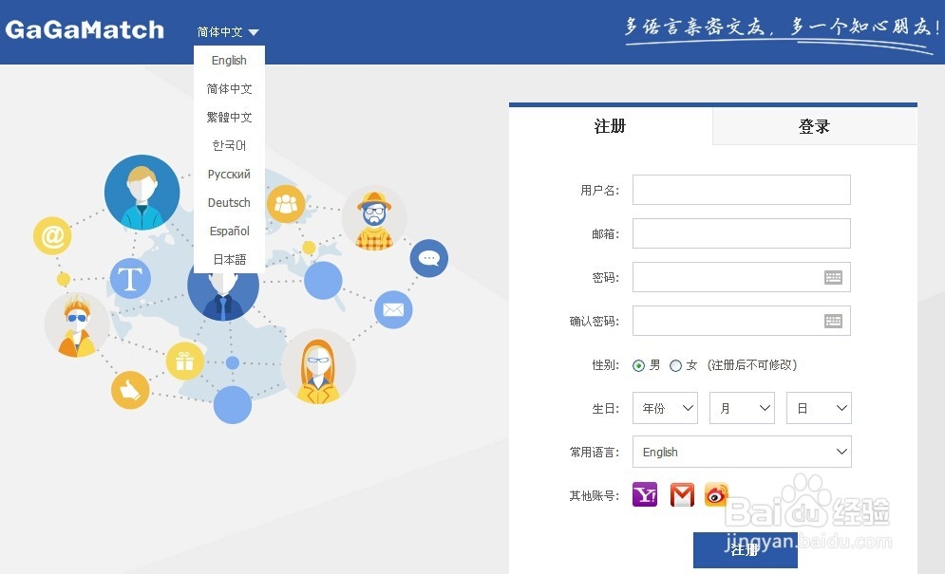Click the GaGaMatch logo
This screenshot has width=945, height=574.
tap(85, 29)
